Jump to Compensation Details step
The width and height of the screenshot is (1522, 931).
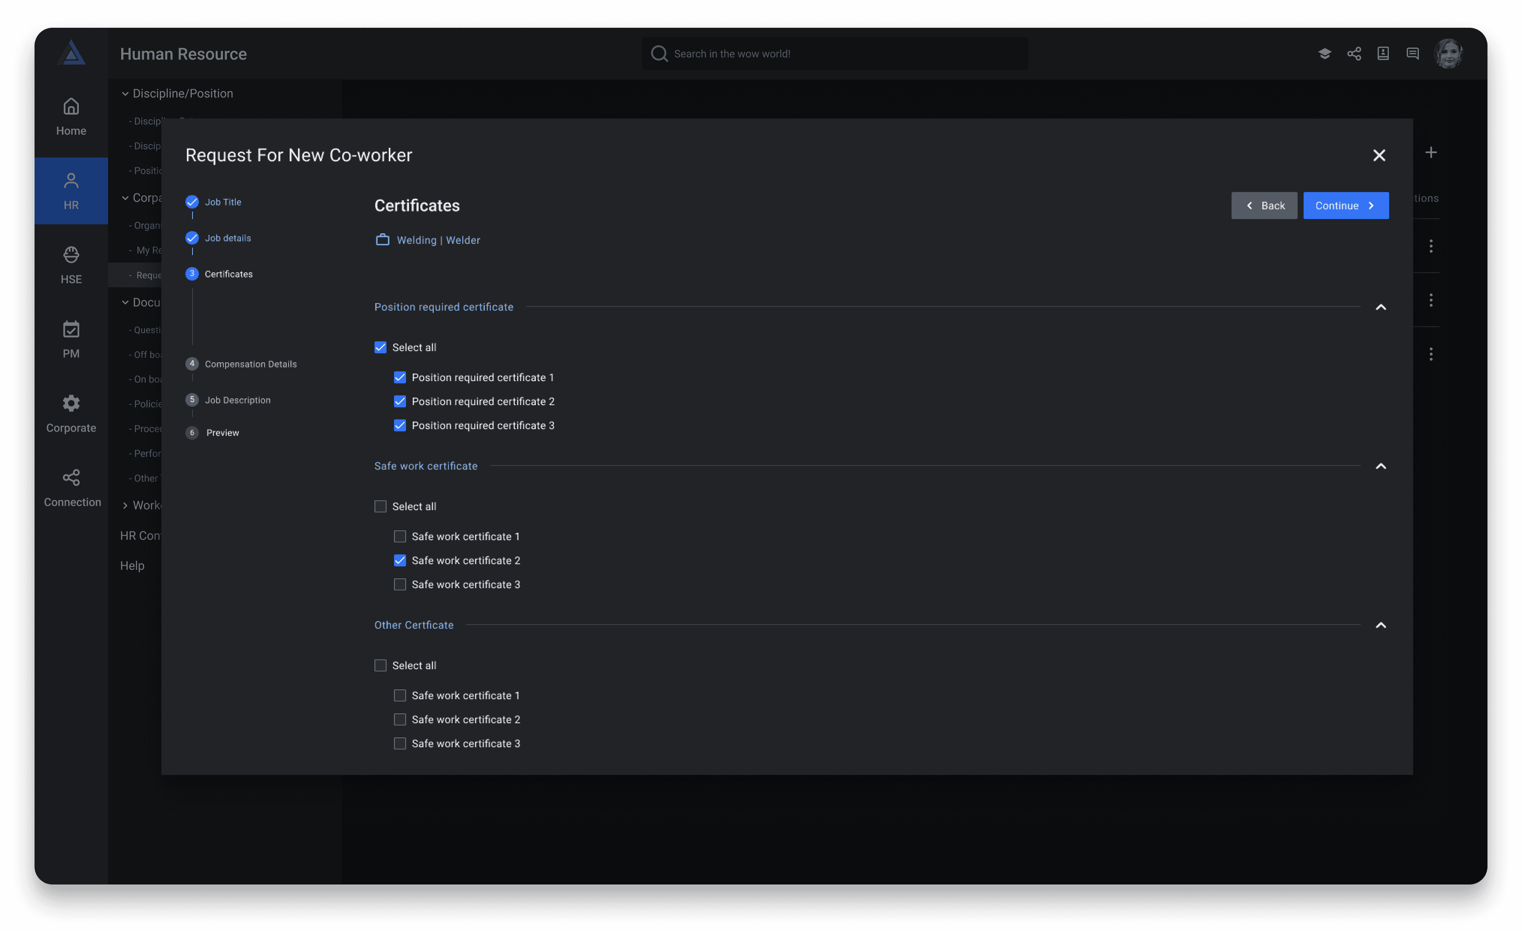(x=250, y=364)
